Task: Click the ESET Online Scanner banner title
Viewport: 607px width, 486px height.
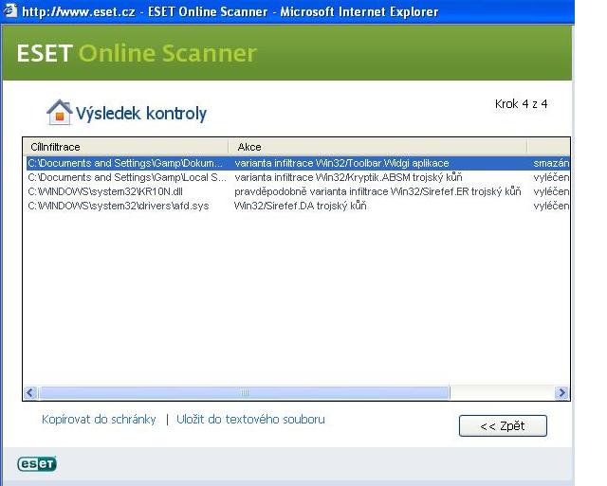Action: (x=137, y=53)
